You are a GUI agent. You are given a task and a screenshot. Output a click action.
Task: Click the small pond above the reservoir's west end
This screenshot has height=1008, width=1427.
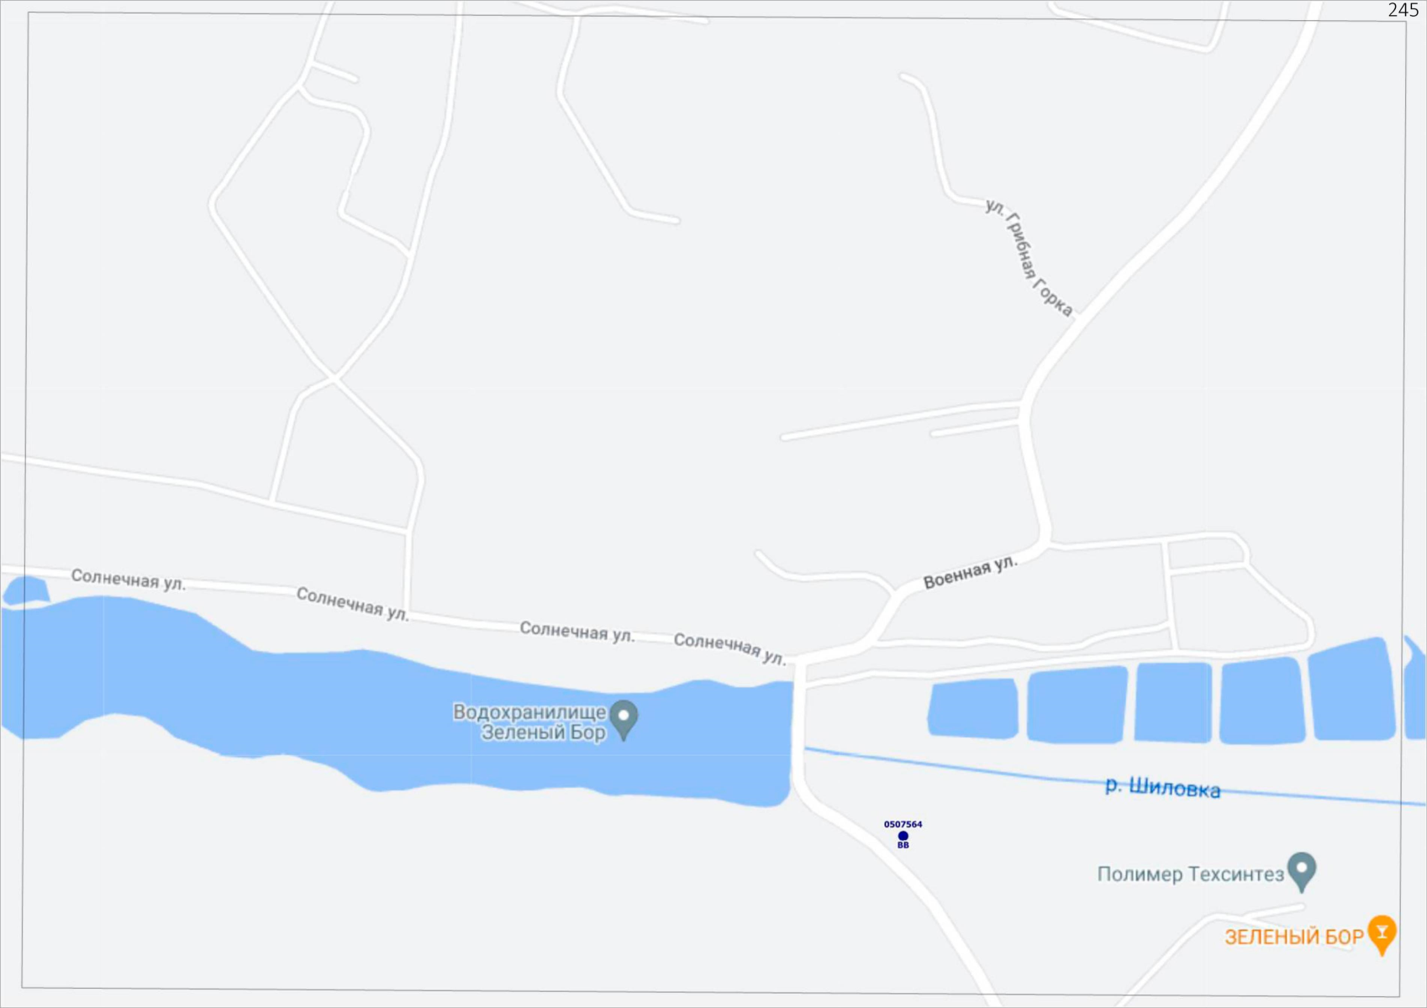click(x=26, y=590)
